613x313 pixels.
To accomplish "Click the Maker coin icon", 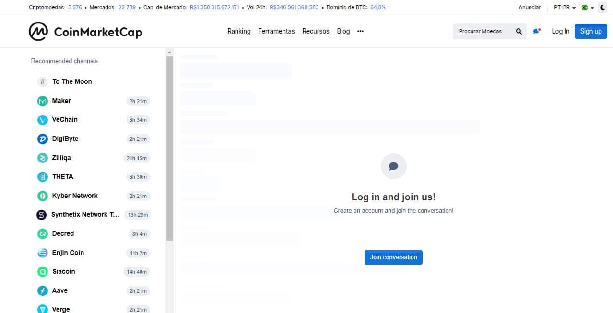I will 43,101.
